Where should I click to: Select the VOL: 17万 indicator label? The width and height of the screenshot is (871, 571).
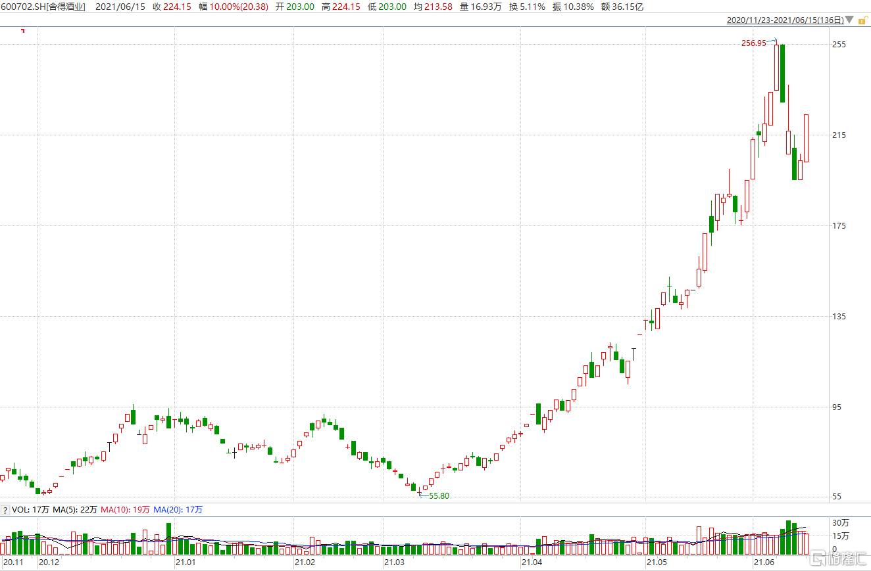[x=30, y=509]
